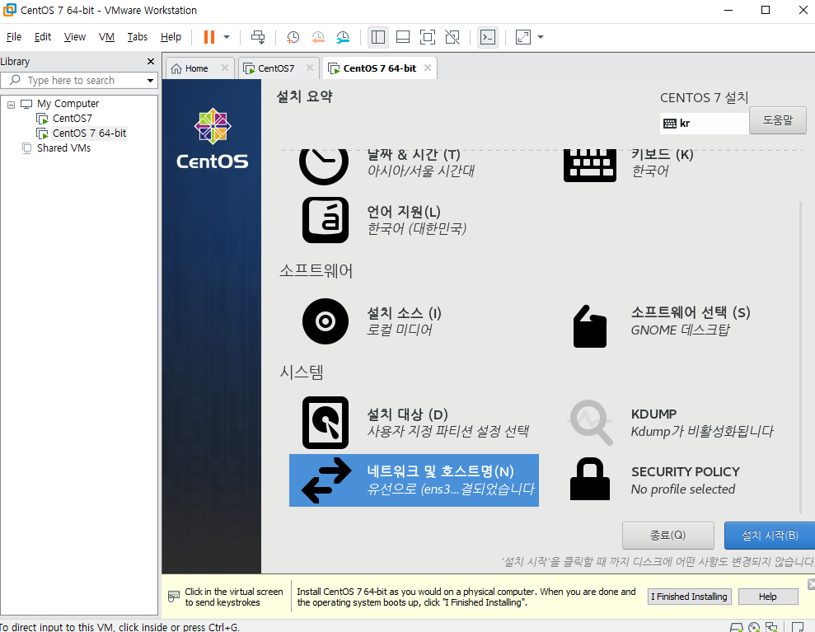The width and height of the screenshot is (815, 632).
Task: Enter full screen mode icon
Action: pyautogui.click(x=427, y=37)
